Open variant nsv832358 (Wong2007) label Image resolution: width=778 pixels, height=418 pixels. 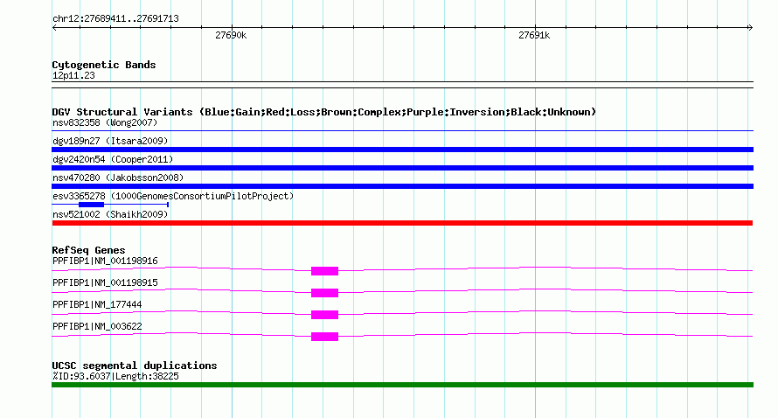[105, 122]
